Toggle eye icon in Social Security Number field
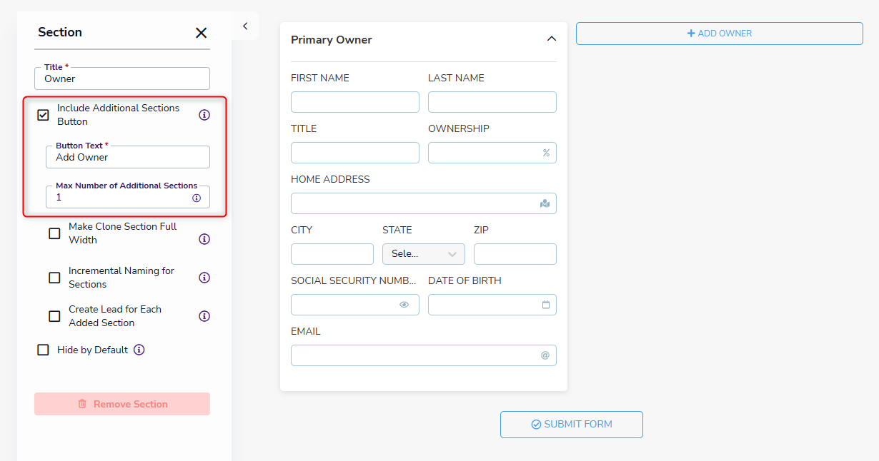Viewport: 879px width, 461px height. (404, 305)
